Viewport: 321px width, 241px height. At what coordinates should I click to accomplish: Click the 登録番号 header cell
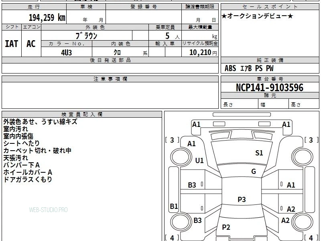pos(144,7)
